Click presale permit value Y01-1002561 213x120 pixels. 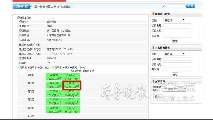[x=54, y=40]
